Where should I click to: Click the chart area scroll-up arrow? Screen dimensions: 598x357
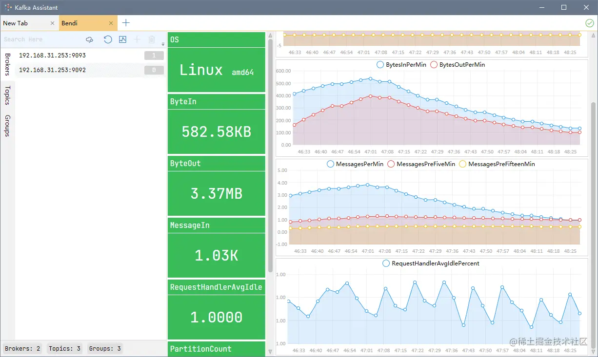coord(594,36)
